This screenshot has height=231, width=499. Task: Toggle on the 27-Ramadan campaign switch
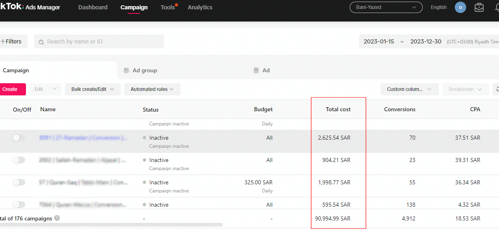tap(19, 138)
